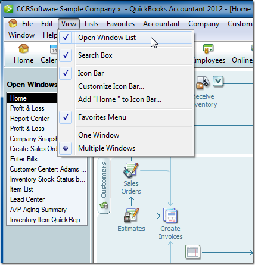
Task: Open the Help menu
Action: pyautogui.click(x=50, y=35)
